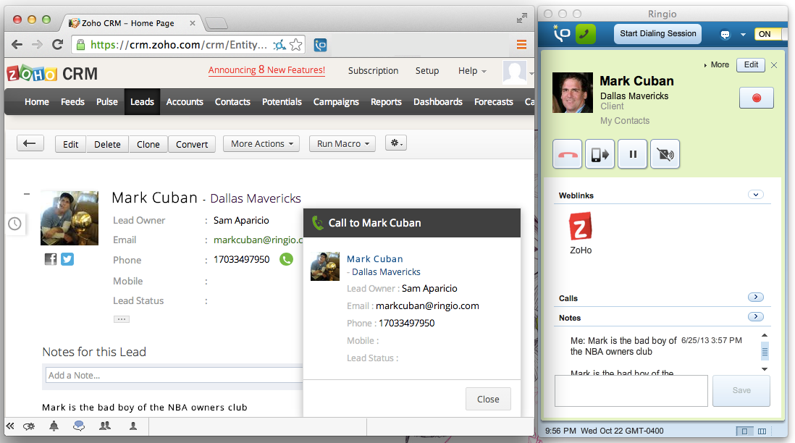795x443 pixels.
Task: Open the More Actions dropdown
Action: pos(262,144)
